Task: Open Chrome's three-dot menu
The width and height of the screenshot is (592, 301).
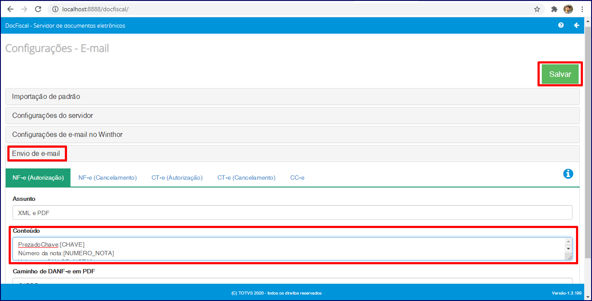Action: click(582, 9)
